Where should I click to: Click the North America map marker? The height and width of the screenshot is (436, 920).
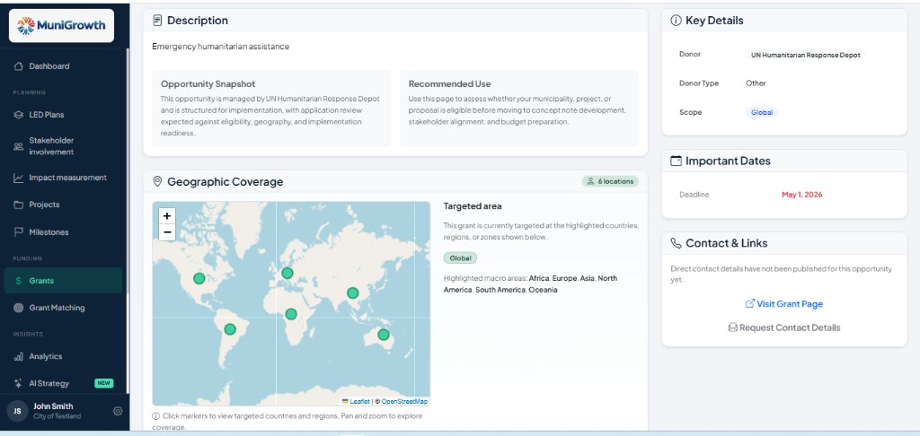point(199,278)
